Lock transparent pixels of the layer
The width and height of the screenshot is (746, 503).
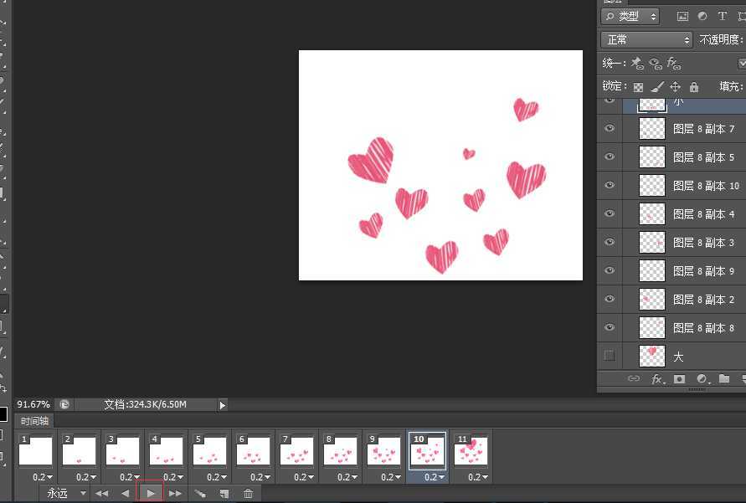click(639, 86)
